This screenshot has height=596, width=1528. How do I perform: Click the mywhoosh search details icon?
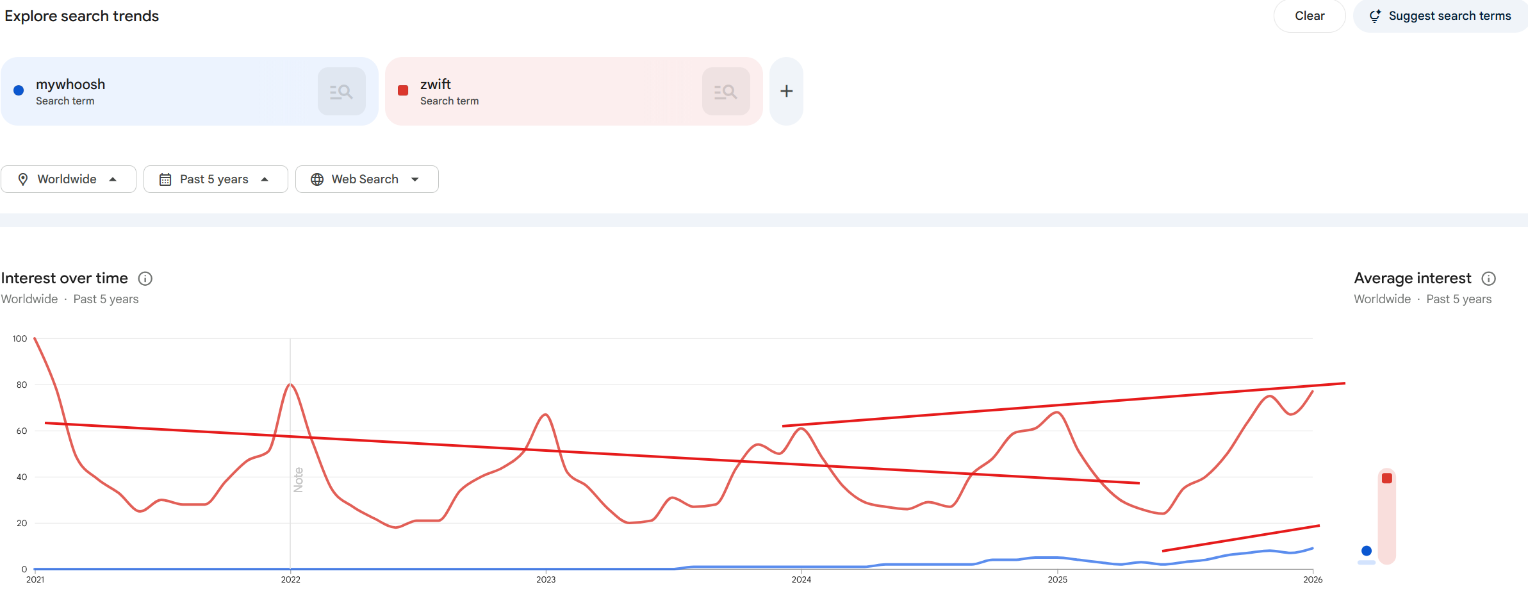[x=341, y=92]
